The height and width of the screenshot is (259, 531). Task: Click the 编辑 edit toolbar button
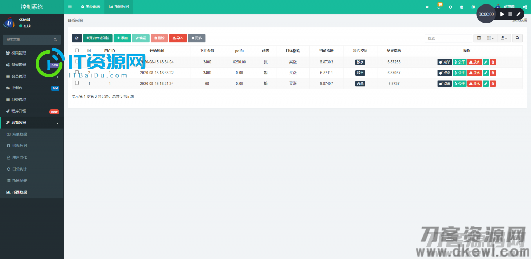141,38
